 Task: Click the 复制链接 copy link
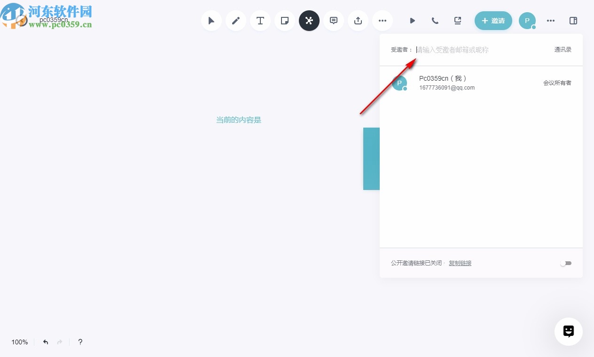(460, 263)
